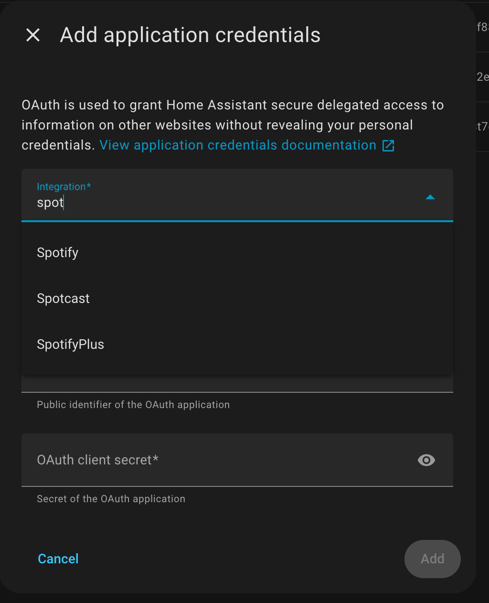Click the dialog title Add application credentials
The image size is (489, 603).
190,35
